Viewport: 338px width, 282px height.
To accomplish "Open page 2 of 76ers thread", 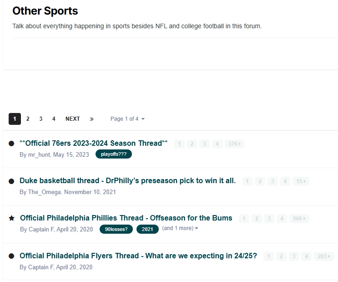I will coord(192,144).
